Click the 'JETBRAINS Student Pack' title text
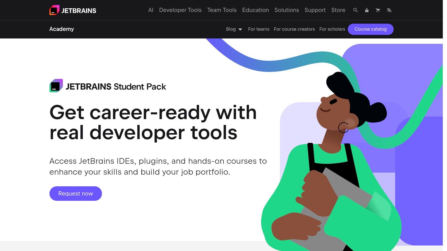This screenshot has height=251, width=447. [116, 86]
